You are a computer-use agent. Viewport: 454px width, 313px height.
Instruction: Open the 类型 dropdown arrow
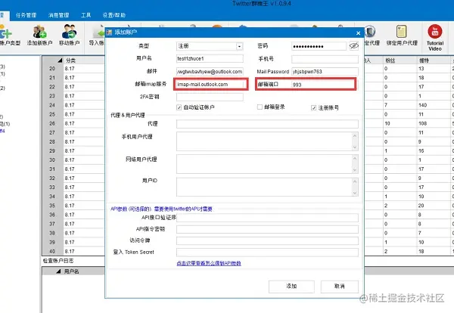click(239, 46)
